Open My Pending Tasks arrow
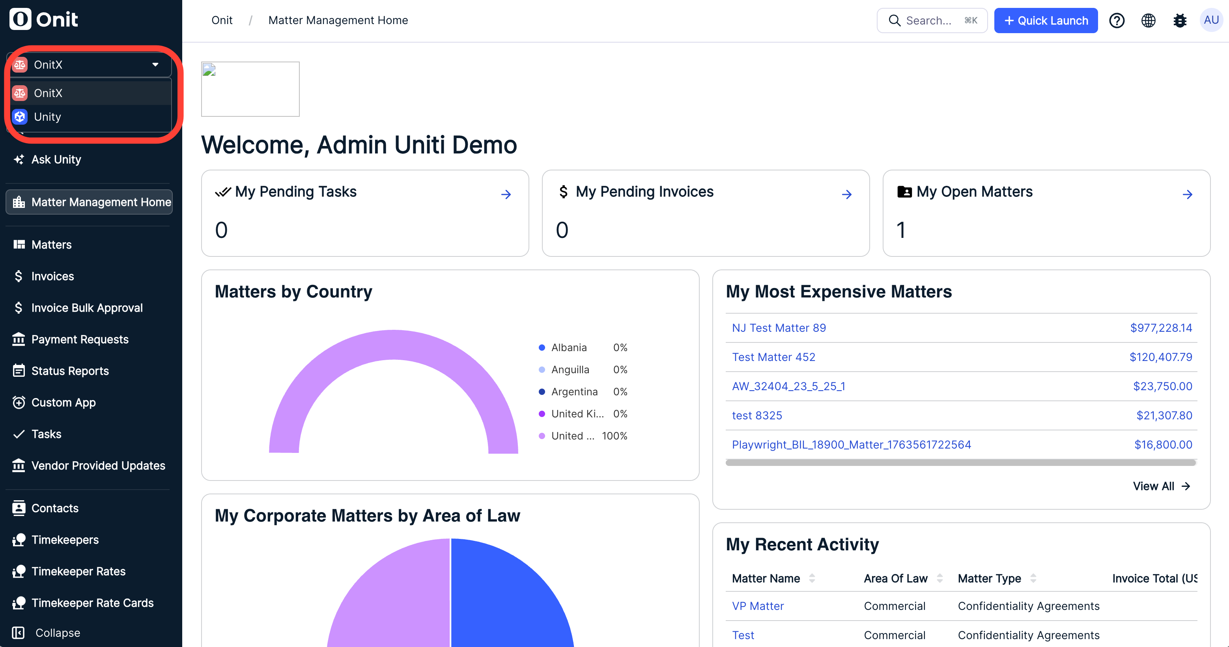 506,194
